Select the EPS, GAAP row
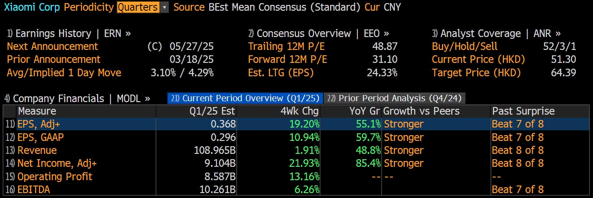Image resolution: width=593 pixels, height=198 pixels. coord(296,137)
